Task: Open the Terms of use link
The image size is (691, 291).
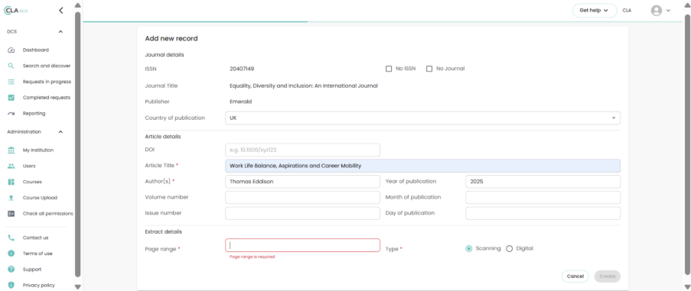Action: pos(37,254)
